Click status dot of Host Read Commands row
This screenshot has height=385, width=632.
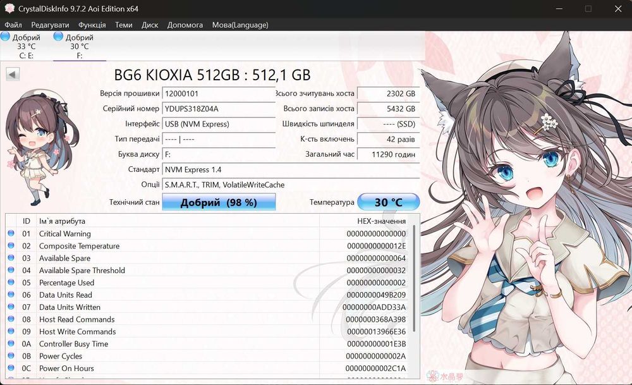(x=11, y=319)
